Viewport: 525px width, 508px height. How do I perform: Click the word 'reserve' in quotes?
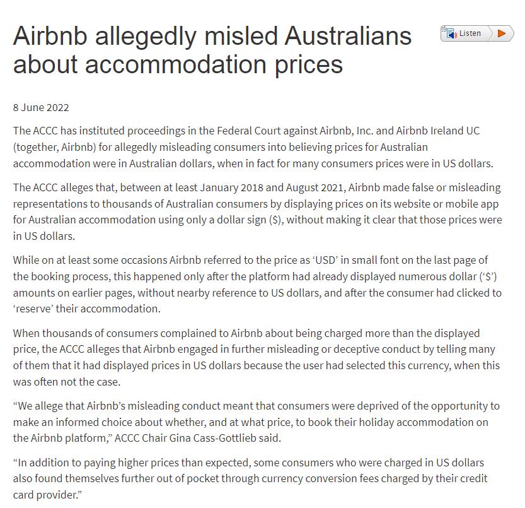33,309
